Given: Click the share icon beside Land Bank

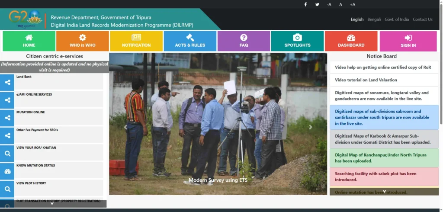Looking at the screenshot, I should [x=7, y=82].
